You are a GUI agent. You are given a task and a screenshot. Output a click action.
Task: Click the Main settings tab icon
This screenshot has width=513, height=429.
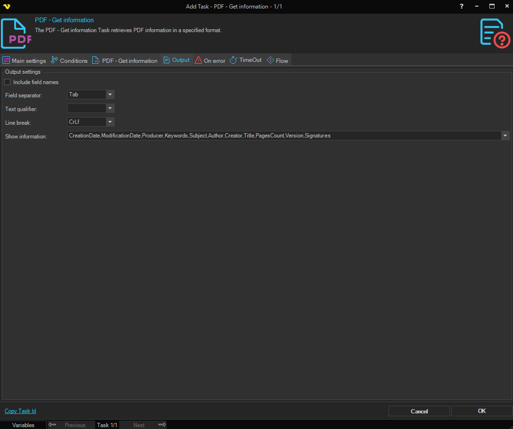tap(6, 60)
